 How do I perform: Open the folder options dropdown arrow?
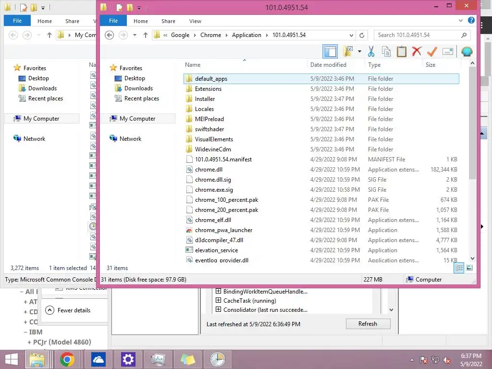(359, 51)
